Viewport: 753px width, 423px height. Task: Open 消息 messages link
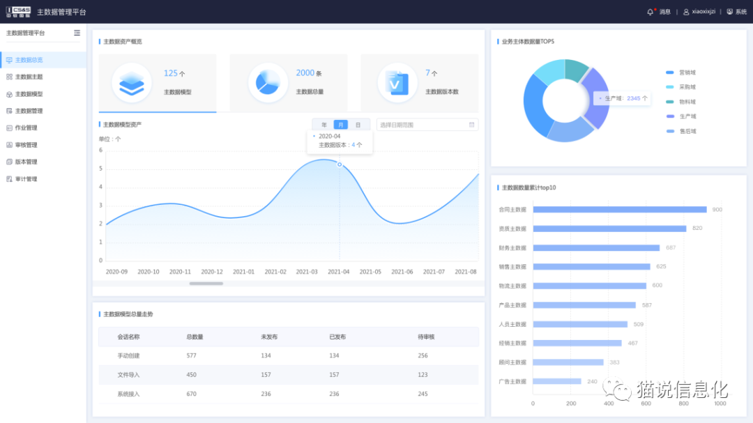click(x=664, y=12)
